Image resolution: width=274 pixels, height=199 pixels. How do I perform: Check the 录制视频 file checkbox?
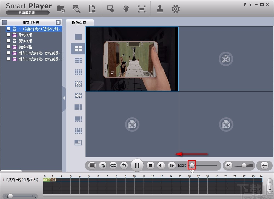(8, 35)
